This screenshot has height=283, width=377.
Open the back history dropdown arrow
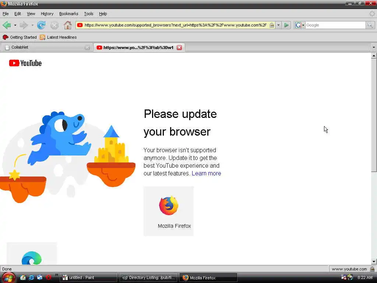pos(15,25)
